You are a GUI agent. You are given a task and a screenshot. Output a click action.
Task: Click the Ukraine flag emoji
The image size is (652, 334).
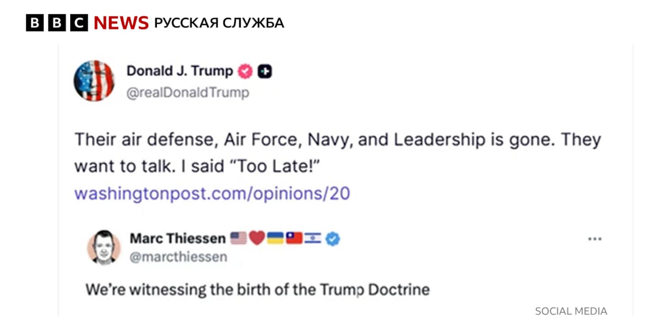click(275, 238)
